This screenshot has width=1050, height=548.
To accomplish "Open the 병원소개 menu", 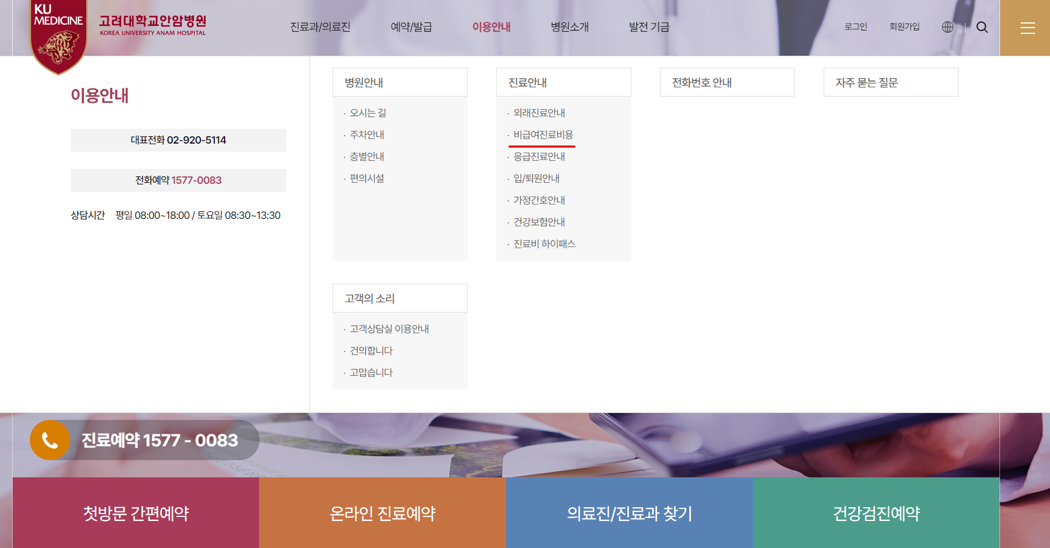I will [569, 27].
